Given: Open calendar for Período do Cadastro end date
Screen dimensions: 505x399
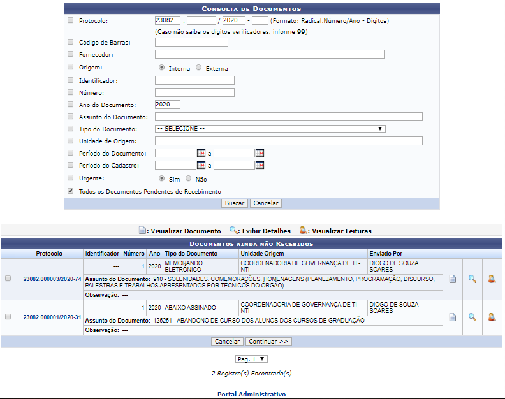Looking at the screenshot, I should (x=260, y=165).
